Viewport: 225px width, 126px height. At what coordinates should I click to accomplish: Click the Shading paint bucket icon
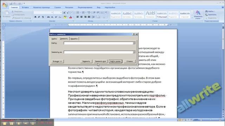(x=99, y=17)
